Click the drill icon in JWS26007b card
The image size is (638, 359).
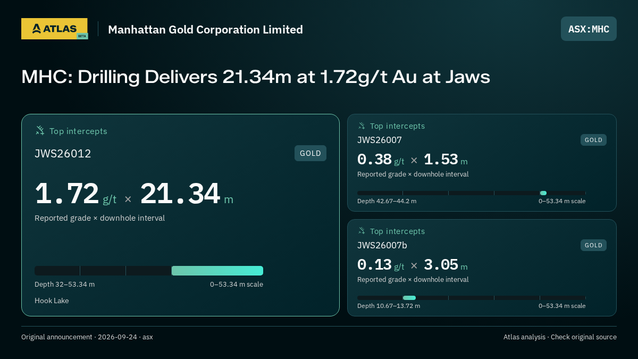tap(362, 231)
